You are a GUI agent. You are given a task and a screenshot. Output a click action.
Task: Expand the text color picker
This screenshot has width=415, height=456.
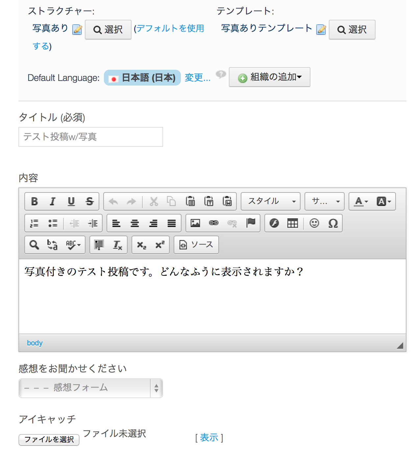click(x=361, y=201)
